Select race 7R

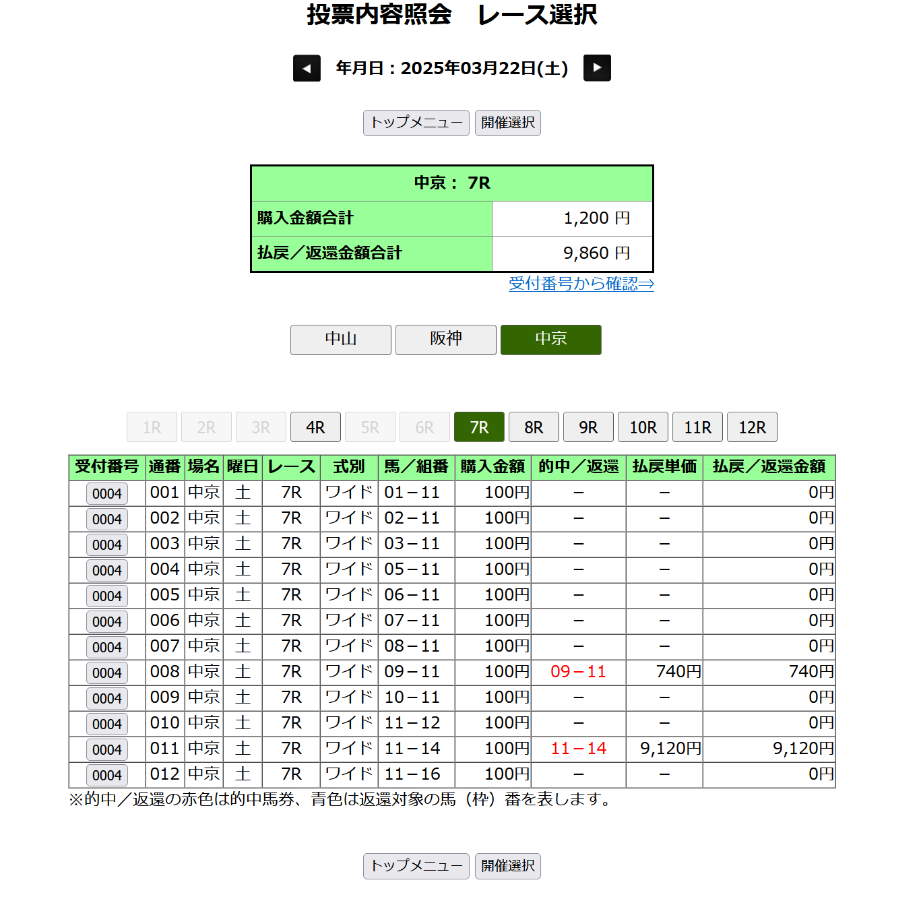click(479, 427)
